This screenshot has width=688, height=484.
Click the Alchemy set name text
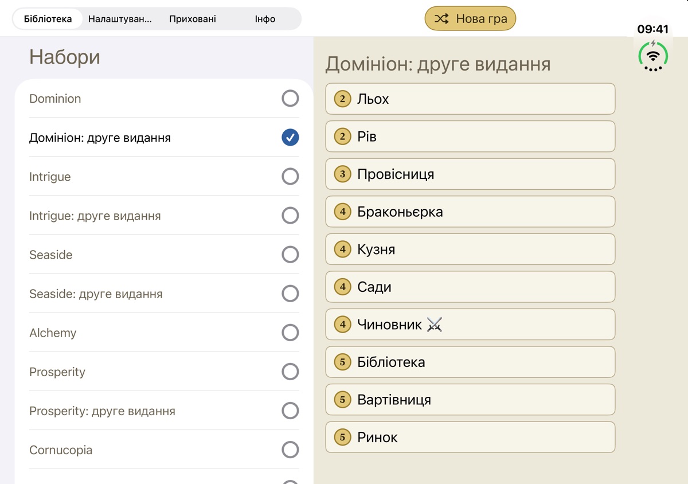click(53, 333)
